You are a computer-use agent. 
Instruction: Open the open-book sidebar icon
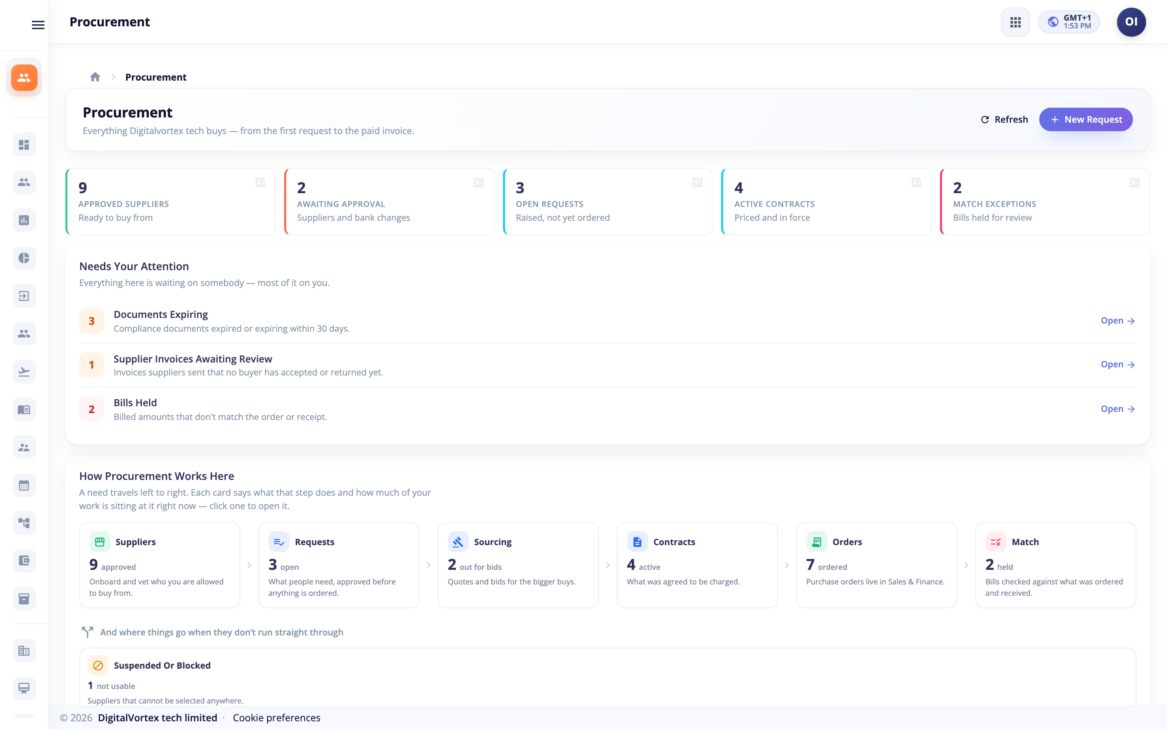[24, 409]
